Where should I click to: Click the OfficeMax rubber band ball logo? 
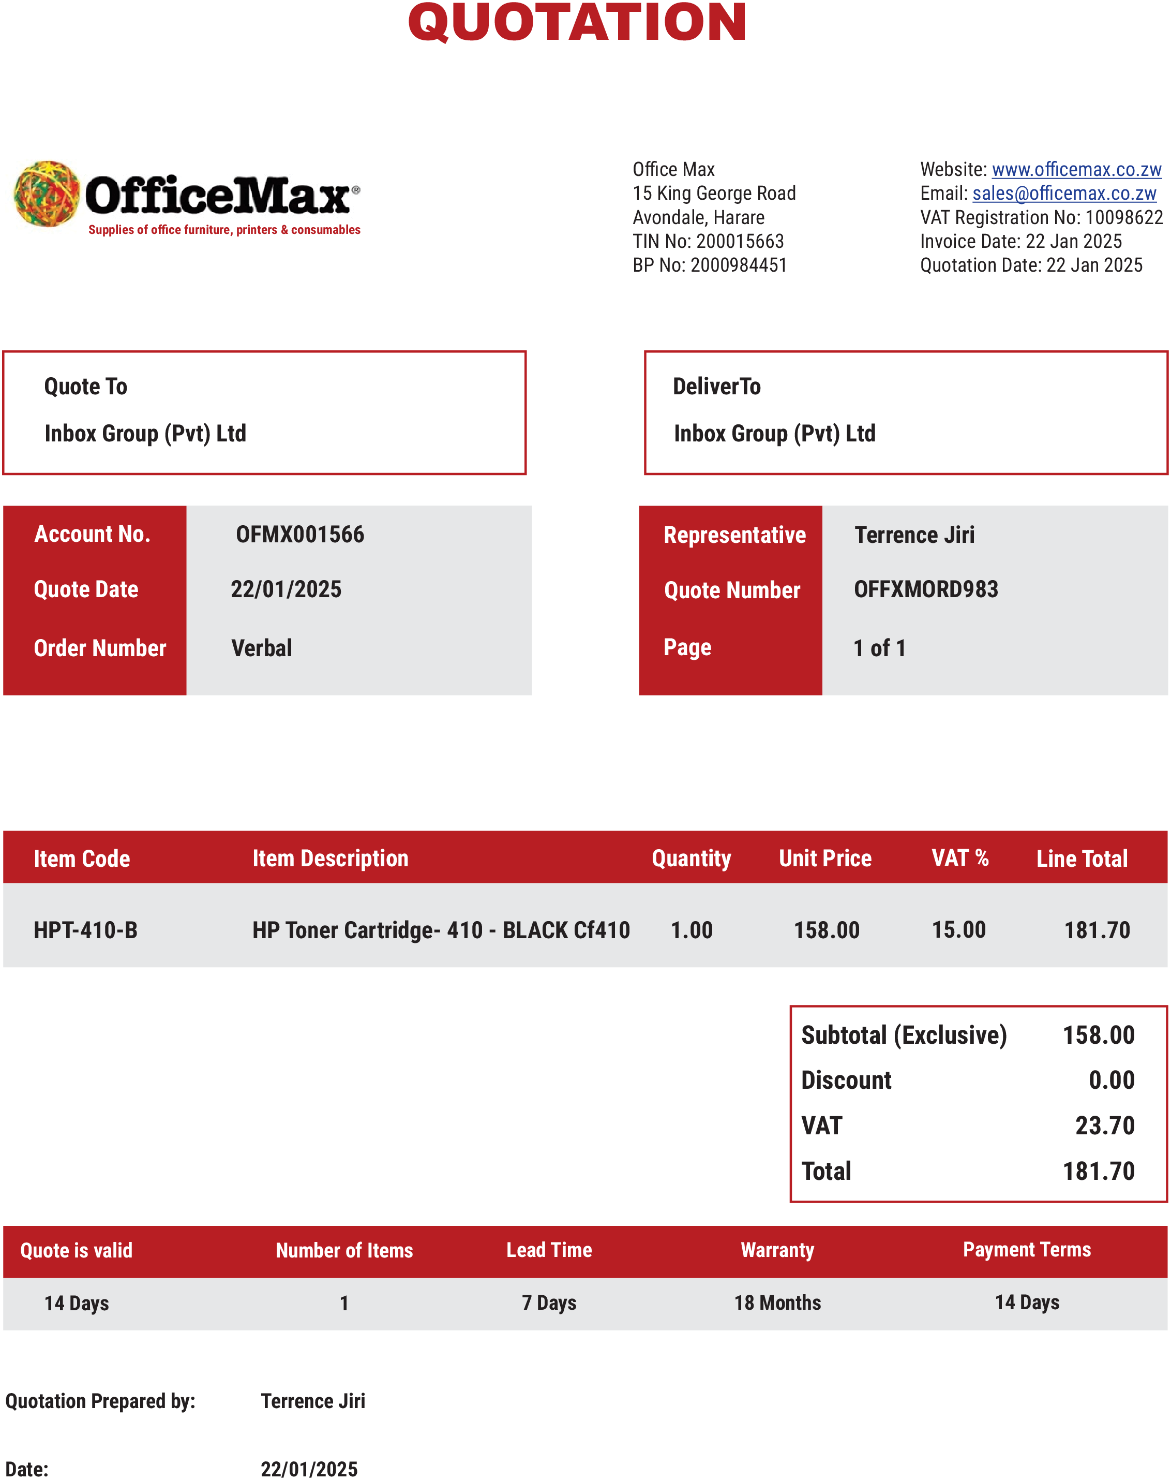click(47, 194)
